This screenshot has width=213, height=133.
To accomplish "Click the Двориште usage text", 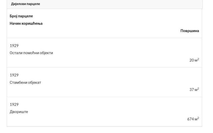I will coord(19,112).
